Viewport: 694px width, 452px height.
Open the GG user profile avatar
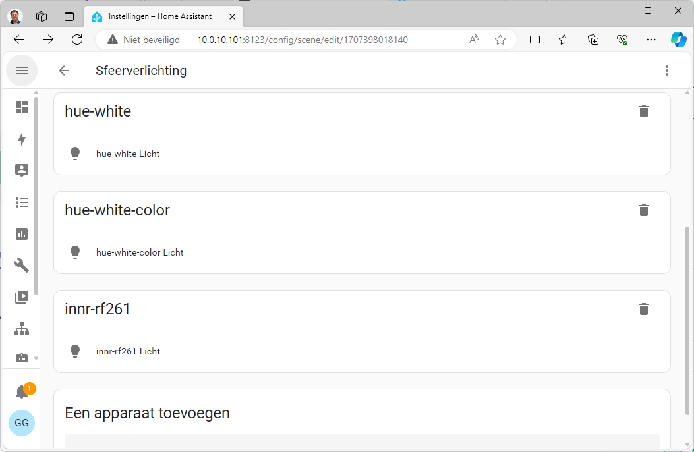pos(22,423)
